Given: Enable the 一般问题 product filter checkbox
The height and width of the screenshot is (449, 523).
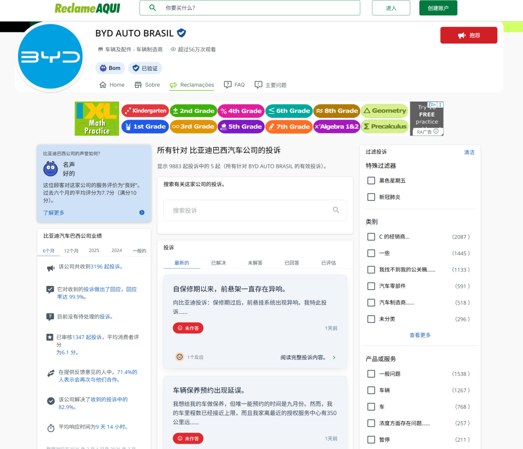Looking at the screenshot, I should [x=371, y=374].
